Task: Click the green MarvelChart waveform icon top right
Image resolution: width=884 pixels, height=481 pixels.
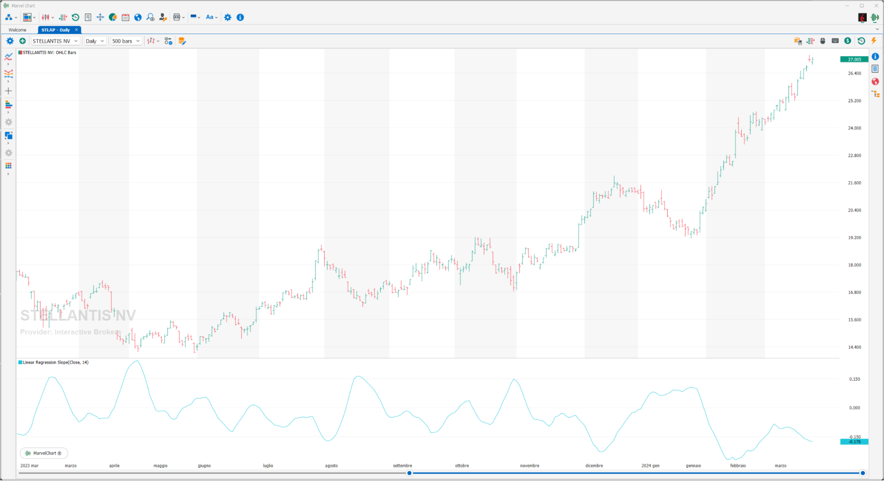Action: (x=875, y=17)
